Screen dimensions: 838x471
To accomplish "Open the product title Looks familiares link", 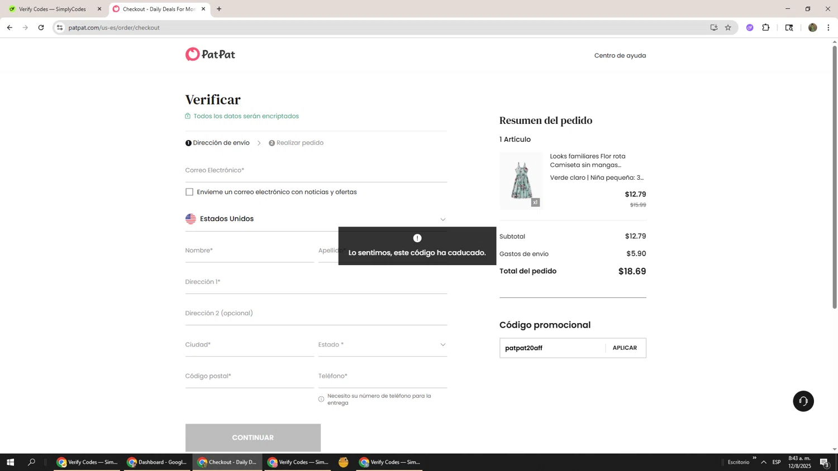I will 588,161.
